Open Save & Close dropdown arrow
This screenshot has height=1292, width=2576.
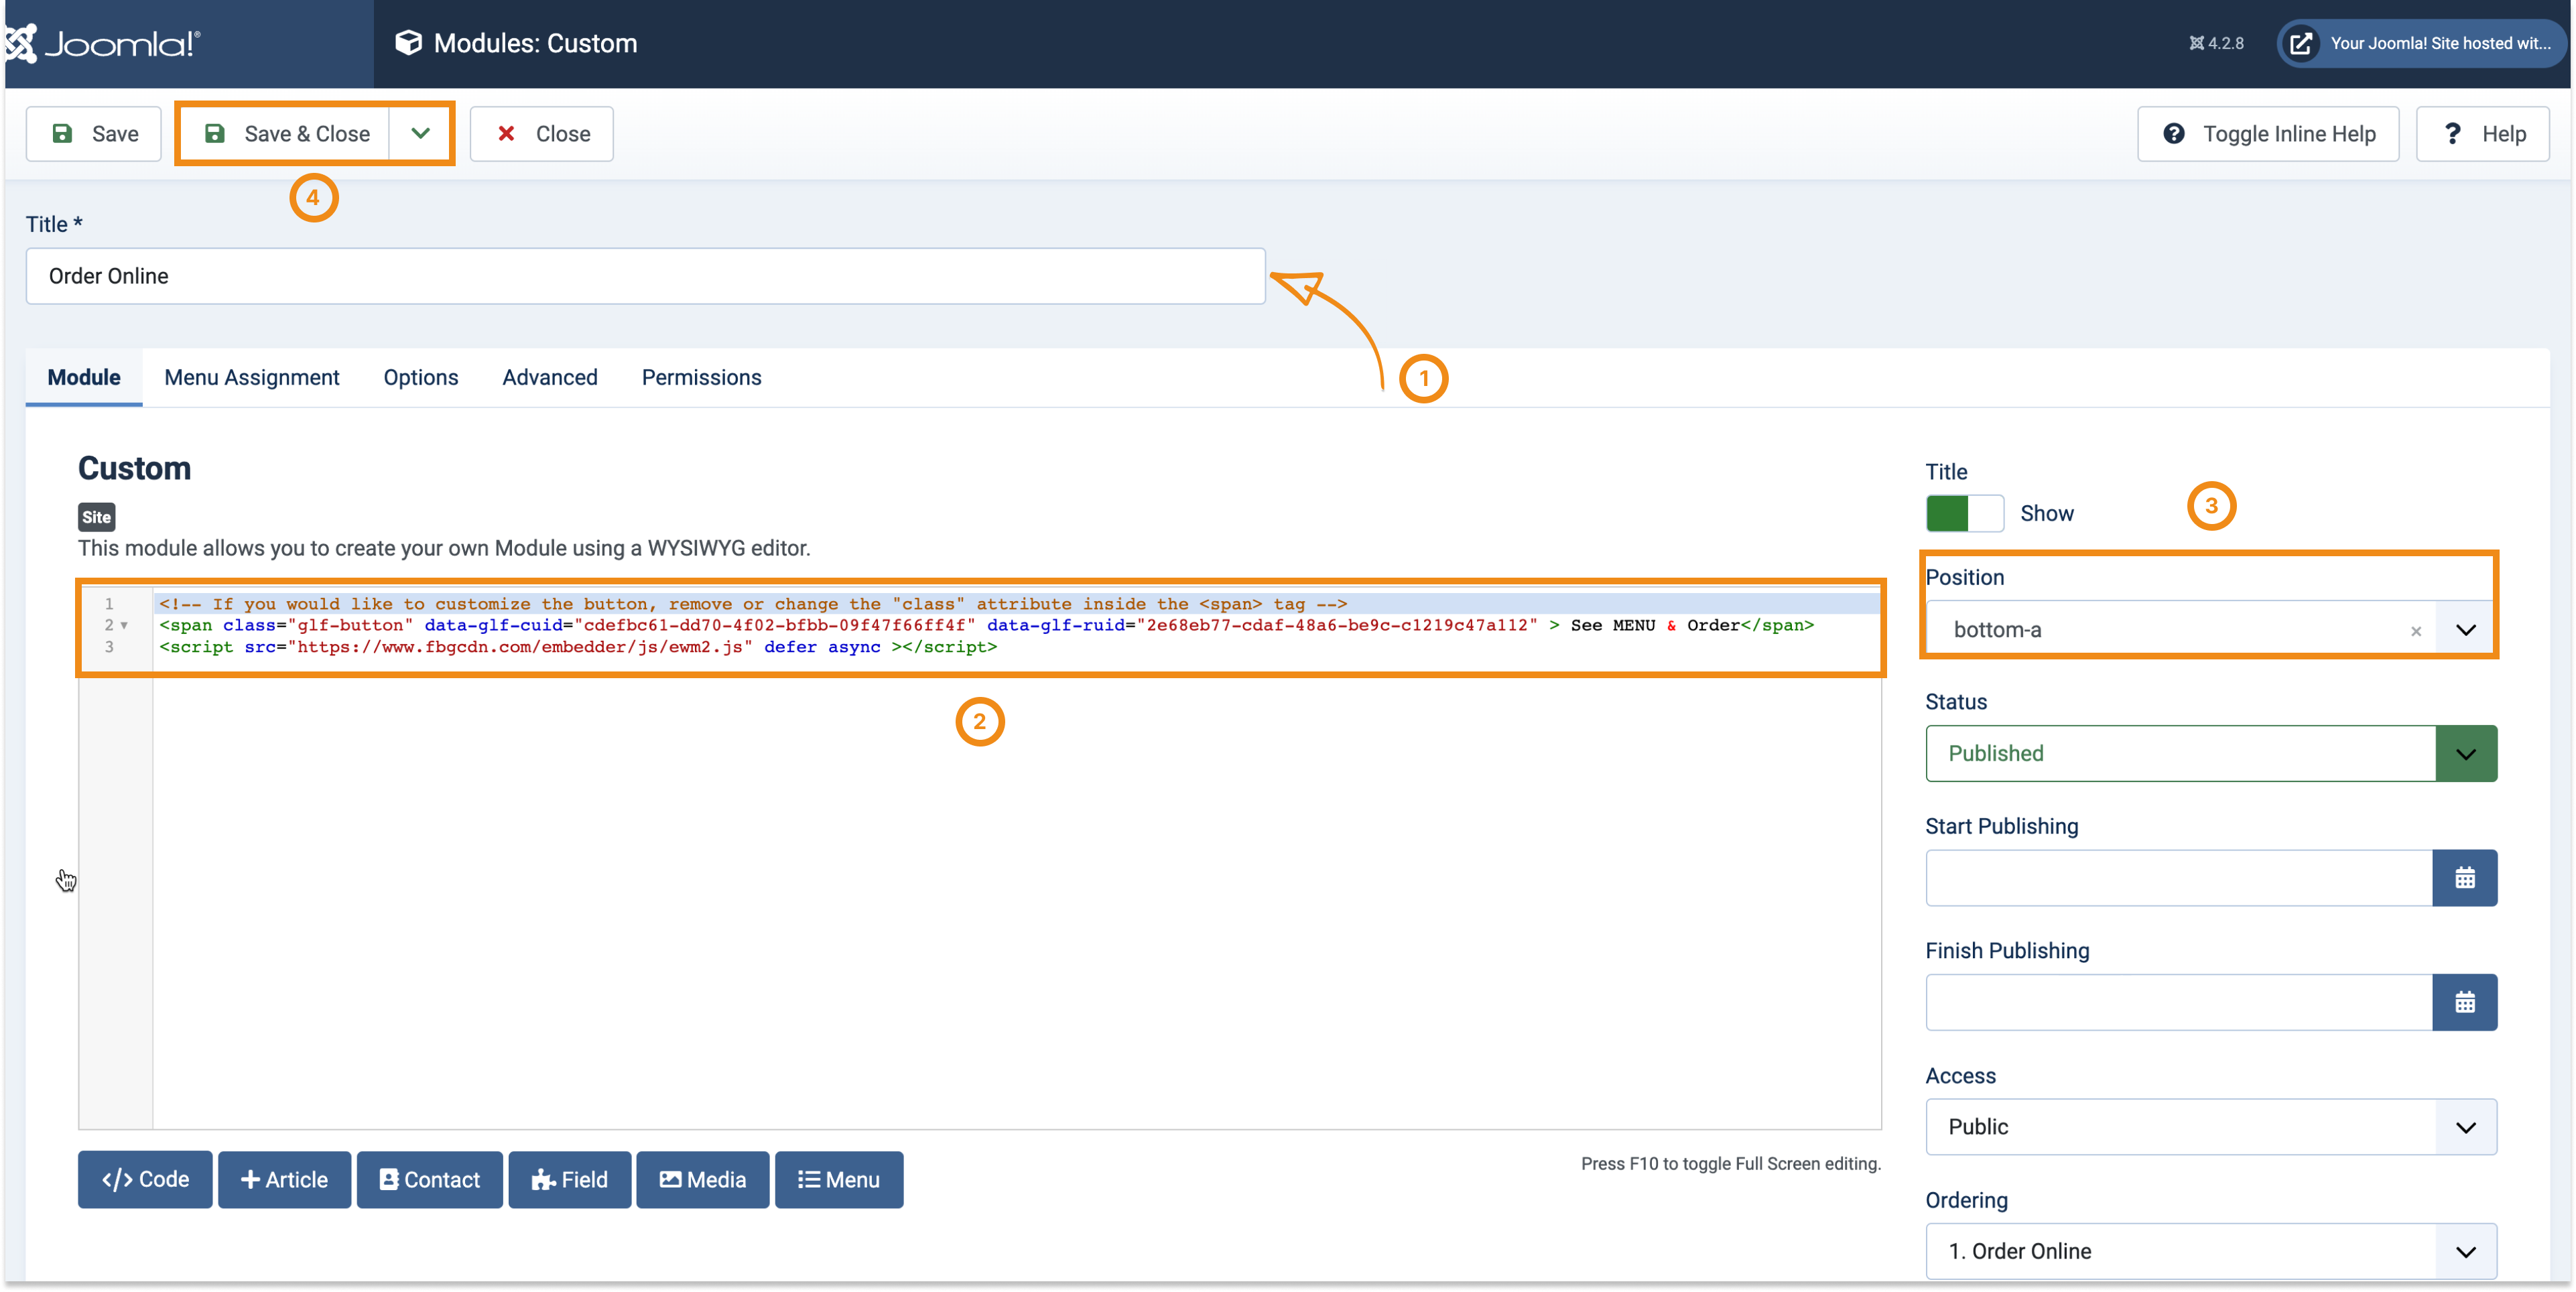click(420, 133)
